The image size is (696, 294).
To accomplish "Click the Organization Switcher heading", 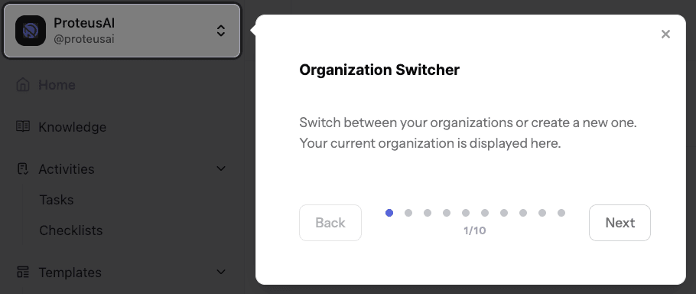I will click(379, 70).
